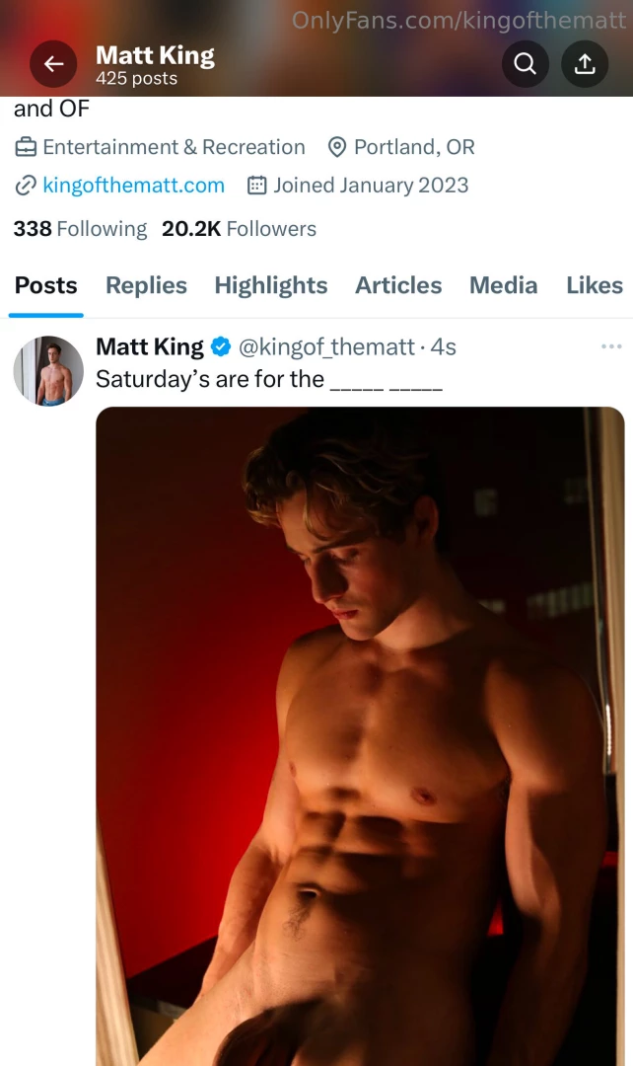Click the @kingof_thematt handle in the post

point(326,347)
